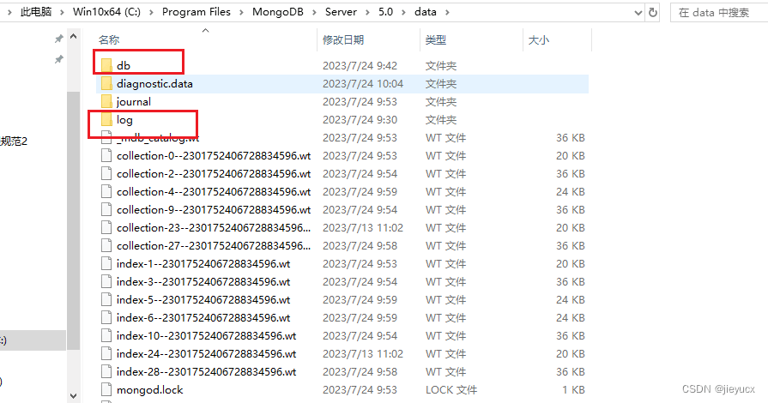Select the index-28 WT file icon
Image resolution: width=768 pixels, height=403 pixels.
click(106, 371)
